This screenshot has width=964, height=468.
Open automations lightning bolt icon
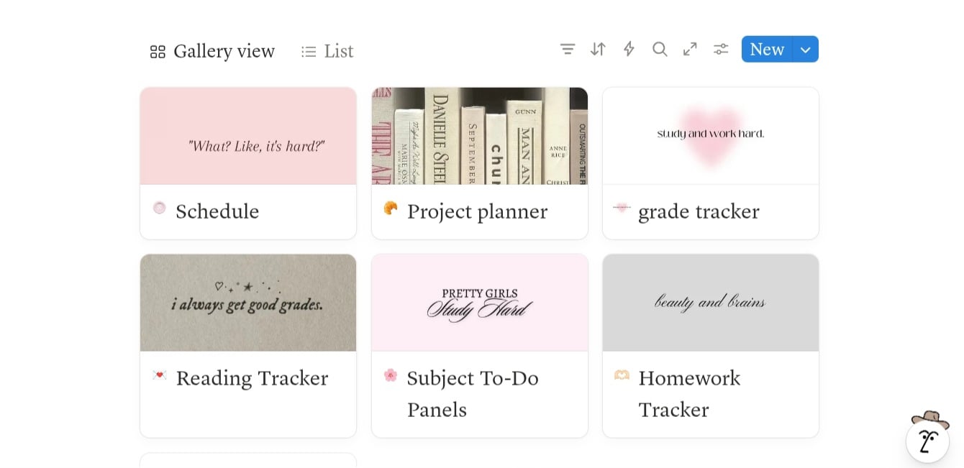pos(629,49)
